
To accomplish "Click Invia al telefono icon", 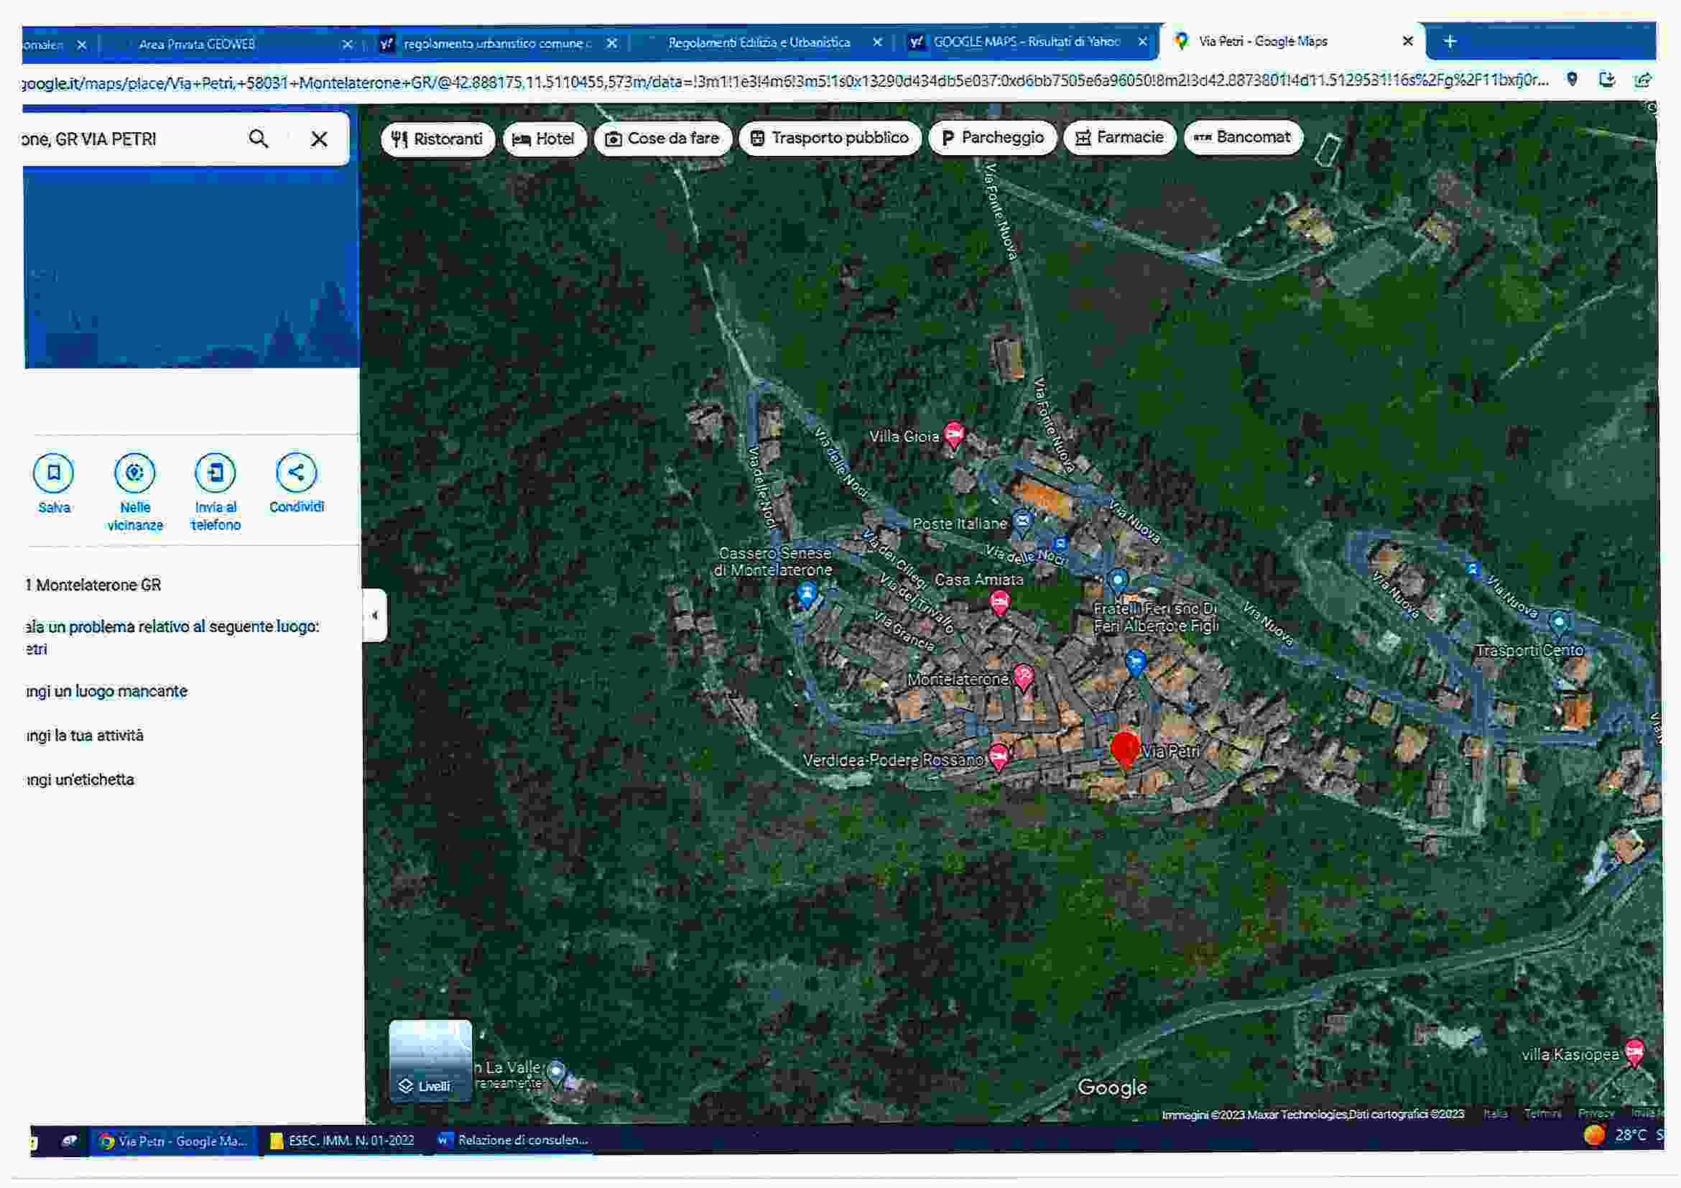I will [216, 473].
